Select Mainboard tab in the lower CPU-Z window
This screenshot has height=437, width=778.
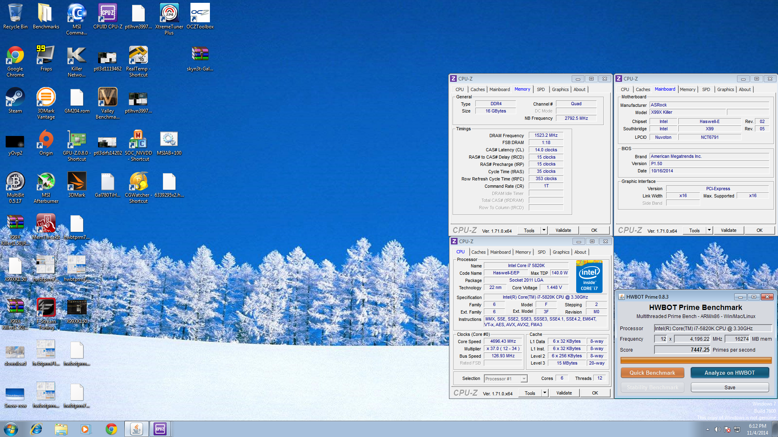coord(500,252)
